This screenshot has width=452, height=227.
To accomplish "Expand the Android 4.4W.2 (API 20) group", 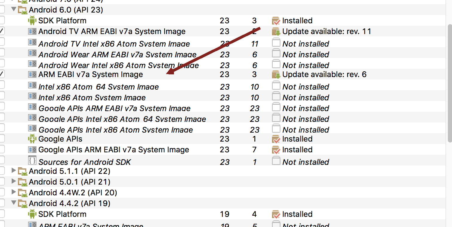I will [13, 192].
